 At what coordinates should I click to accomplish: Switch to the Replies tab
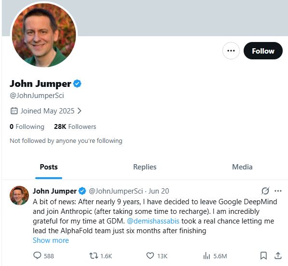pos(145,167)
